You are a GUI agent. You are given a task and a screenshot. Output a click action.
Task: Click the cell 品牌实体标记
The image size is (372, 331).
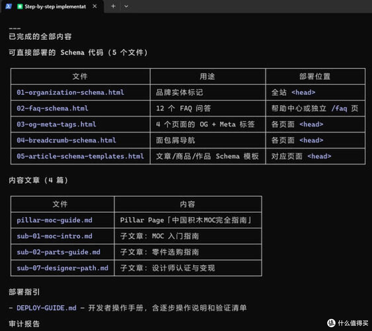(179, 92)
